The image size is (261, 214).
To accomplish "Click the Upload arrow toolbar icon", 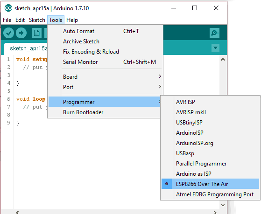I will coord(21,33).
